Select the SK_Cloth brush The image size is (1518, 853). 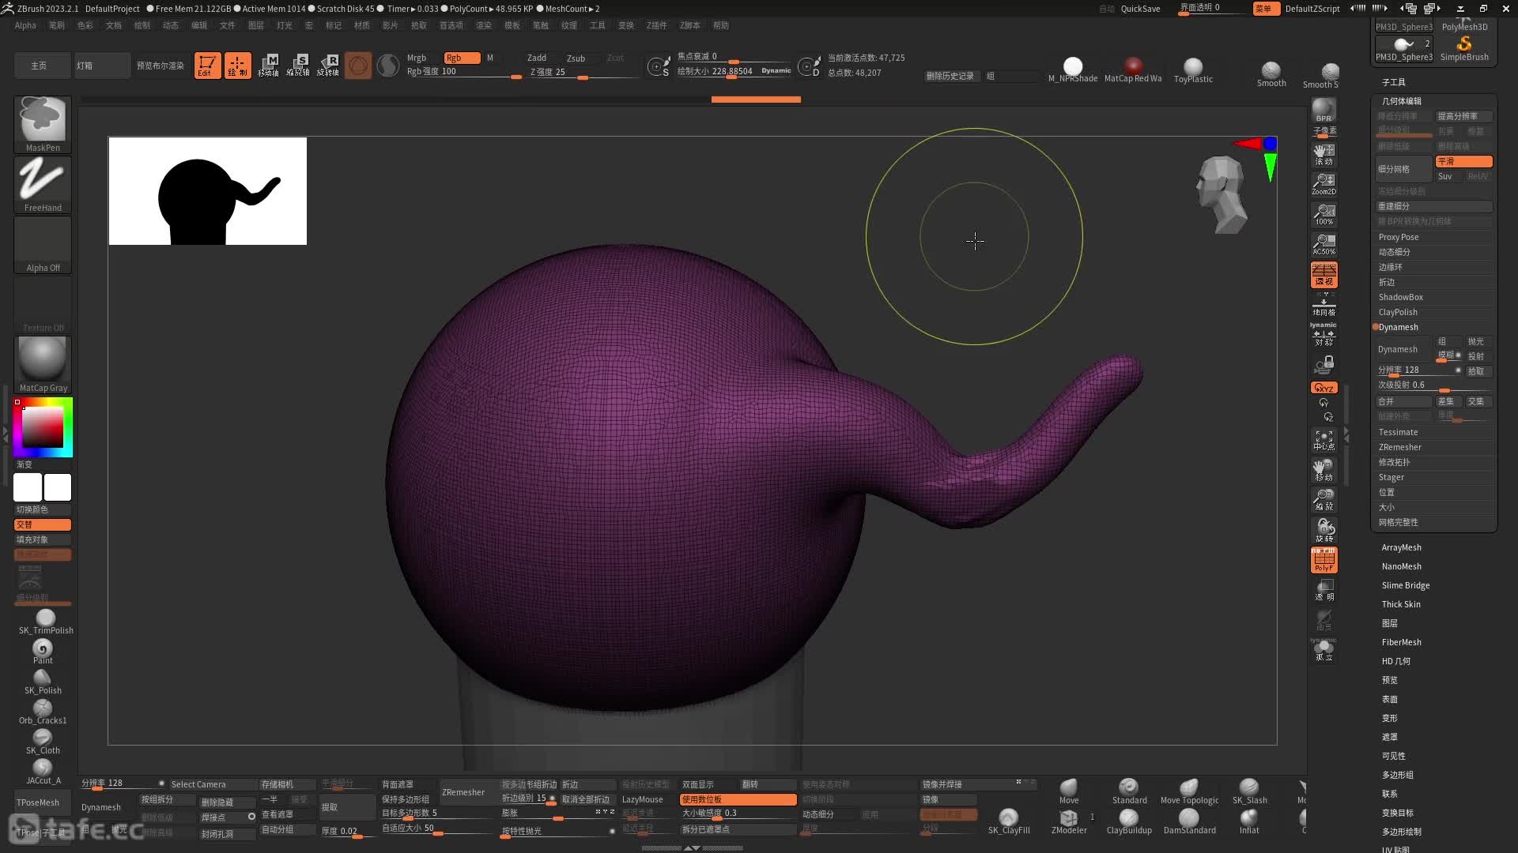pyautogui.click(x=43, y=741)
